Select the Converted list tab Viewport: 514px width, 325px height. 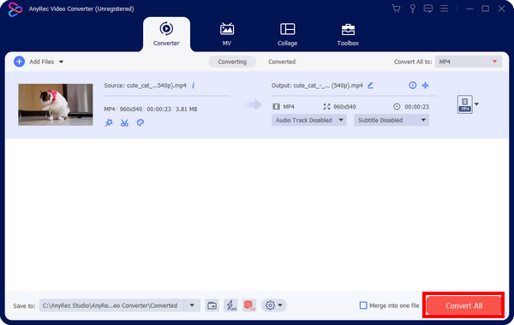(x=282, y=62)
